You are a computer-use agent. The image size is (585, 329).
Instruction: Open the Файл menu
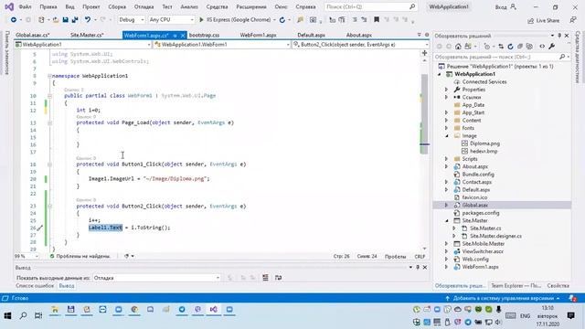tap(25, 6)
